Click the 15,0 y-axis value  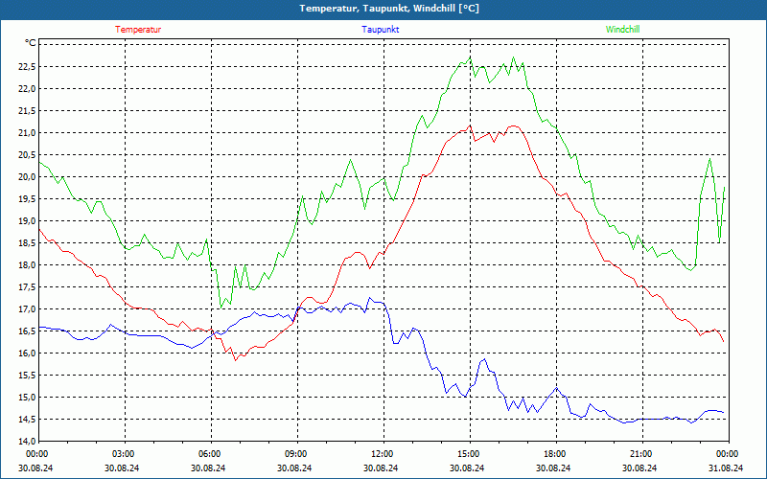click(x=27, y=398)
